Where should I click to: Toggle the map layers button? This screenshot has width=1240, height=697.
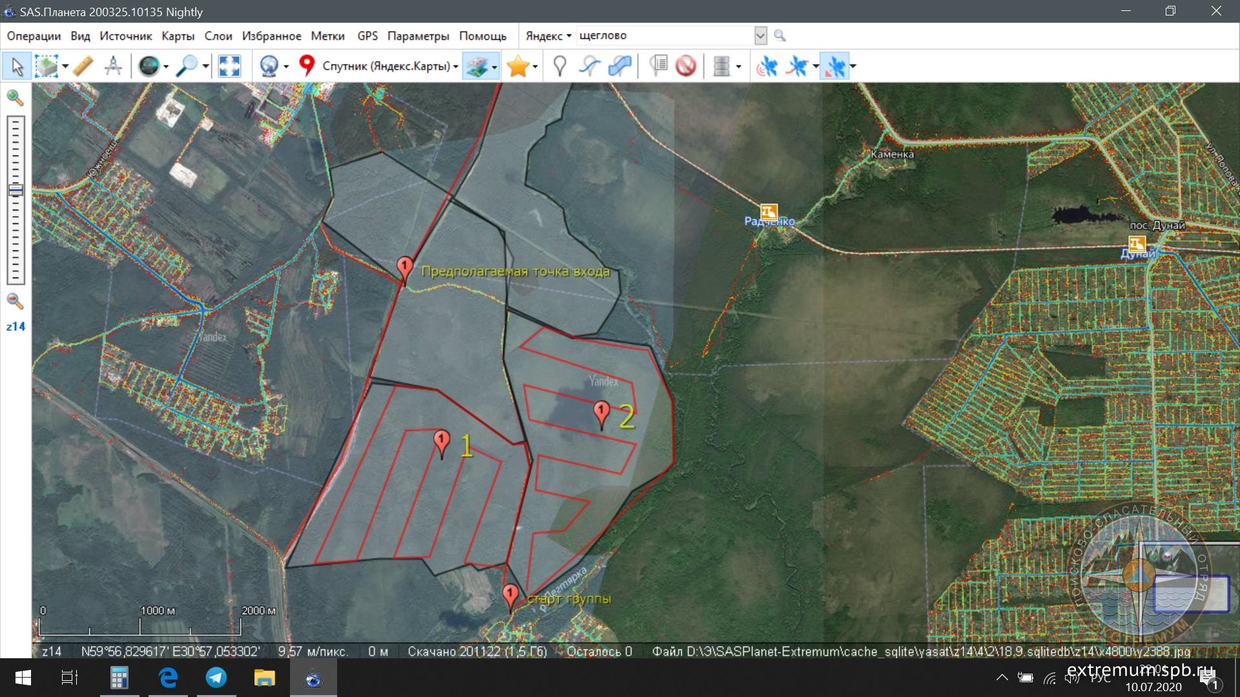point(477,66)
